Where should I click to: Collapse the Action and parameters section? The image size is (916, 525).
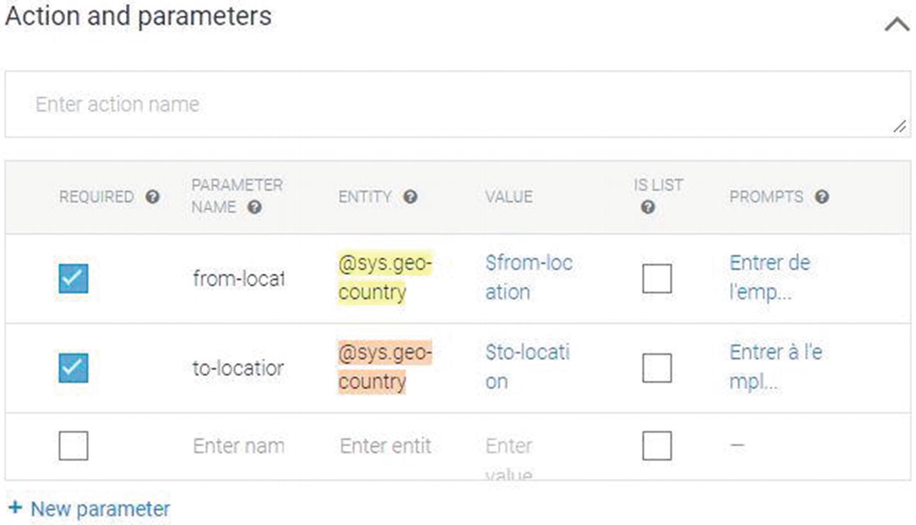[x=897, y=25]
